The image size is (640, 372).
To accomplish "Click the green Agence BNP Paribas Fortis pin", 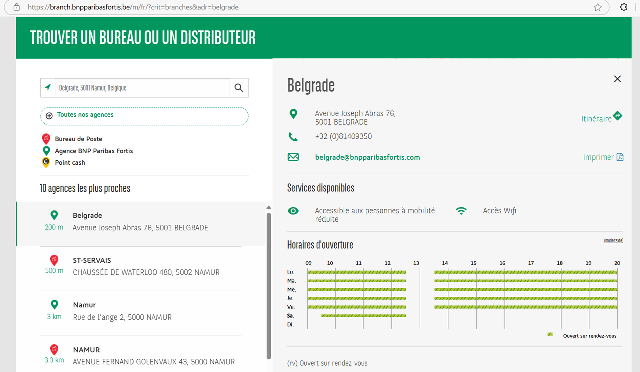I will 46,150.
